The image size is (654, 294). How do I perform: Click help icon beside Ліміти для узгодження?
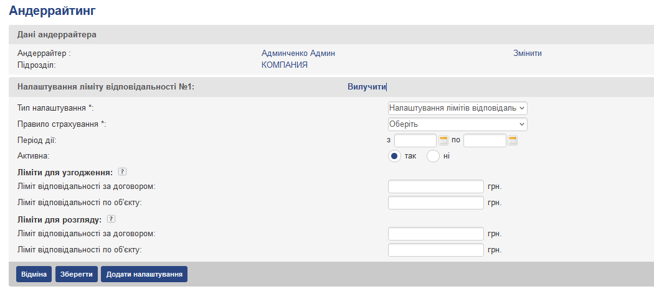(x=122, y=172)
